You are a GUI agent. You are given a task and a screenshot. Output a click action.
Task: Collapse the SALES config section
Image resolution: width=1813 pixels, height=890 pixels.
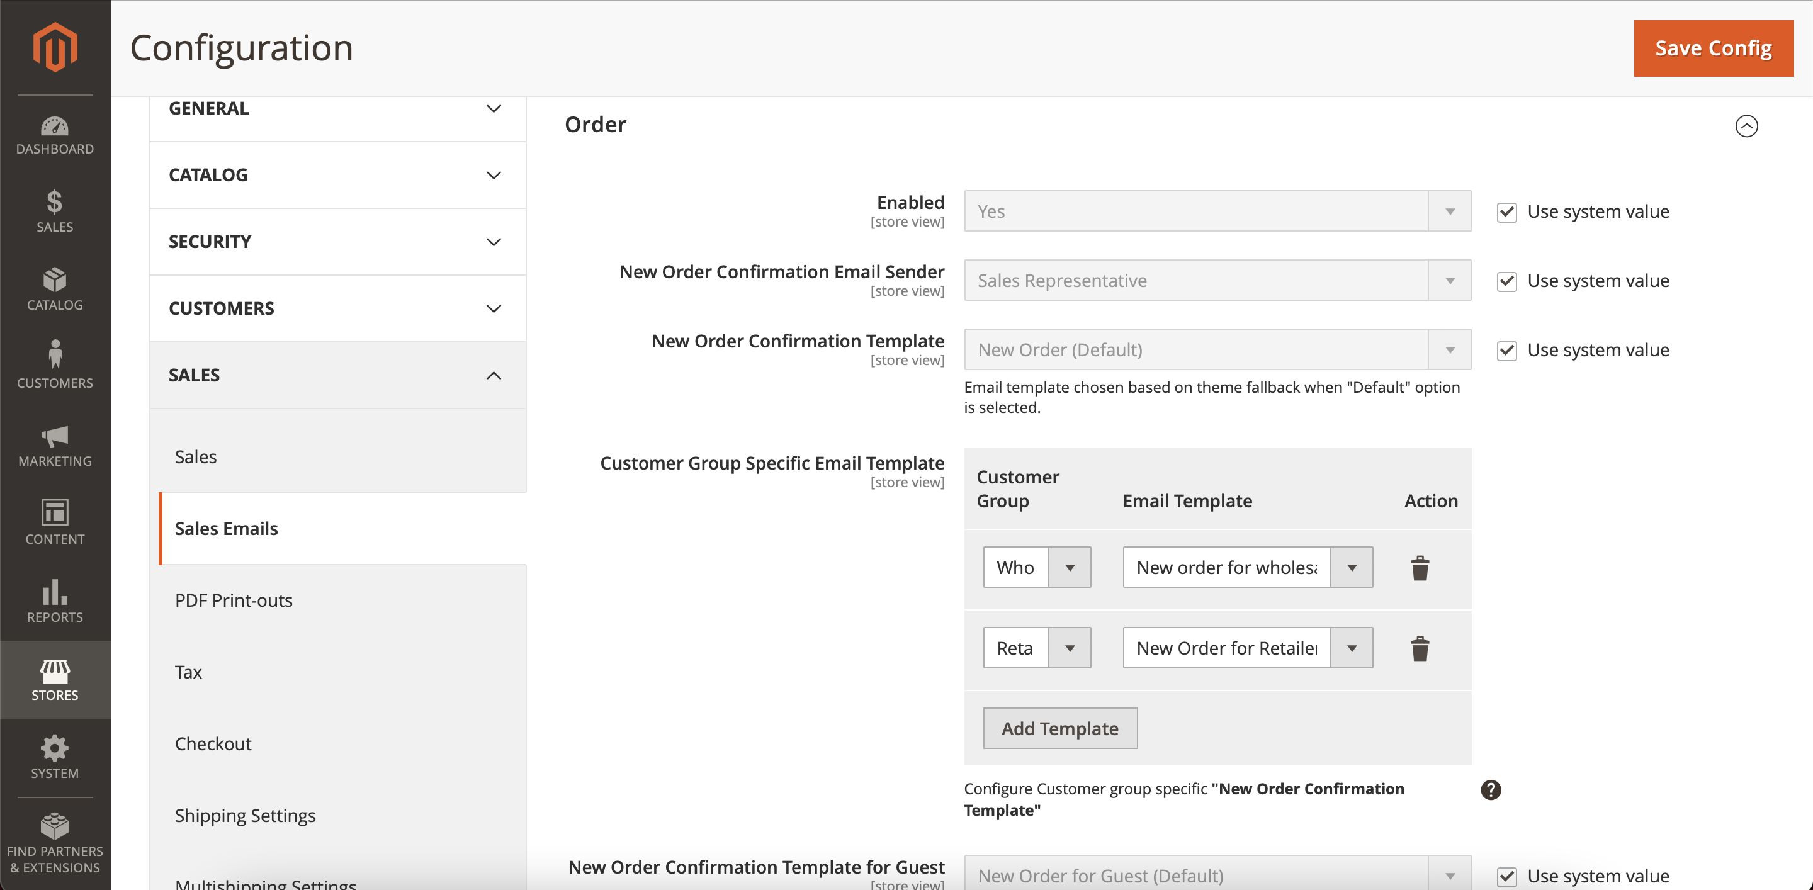tap(337, 375)
